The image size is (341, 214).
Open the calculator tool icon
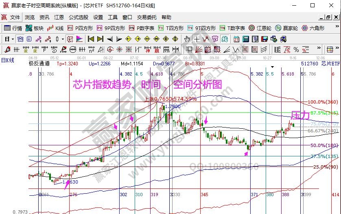246,39
